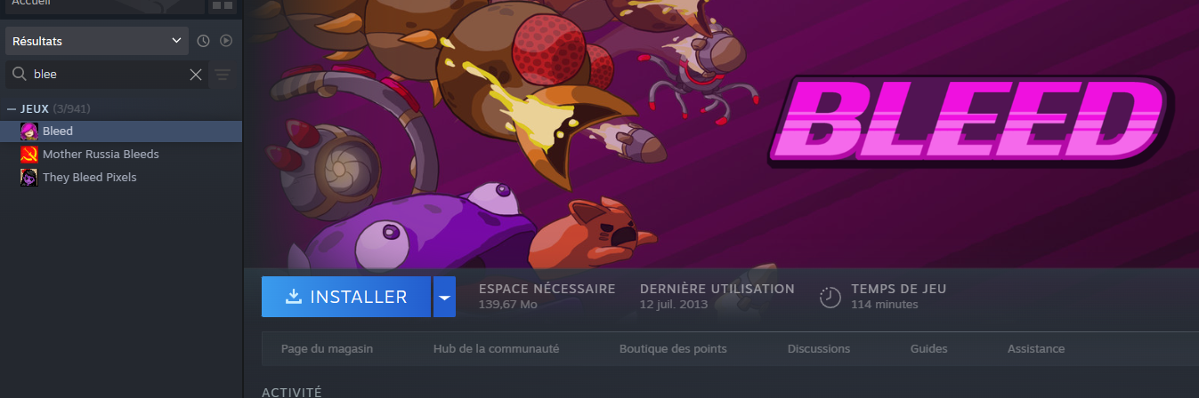This screenshot has height=398, width=1199.
Task: Click the '(3/941)' games count
Action: [71, 108]
